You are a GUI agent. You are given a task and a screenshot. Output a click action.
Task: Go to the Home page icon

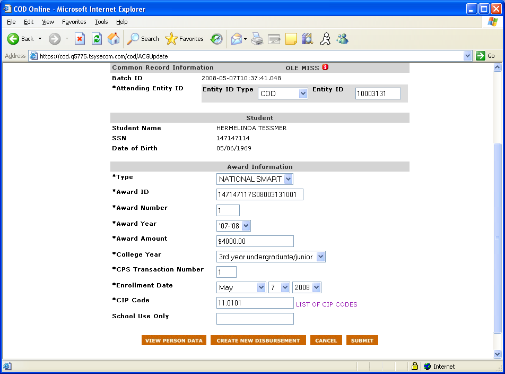click(114, 39)
